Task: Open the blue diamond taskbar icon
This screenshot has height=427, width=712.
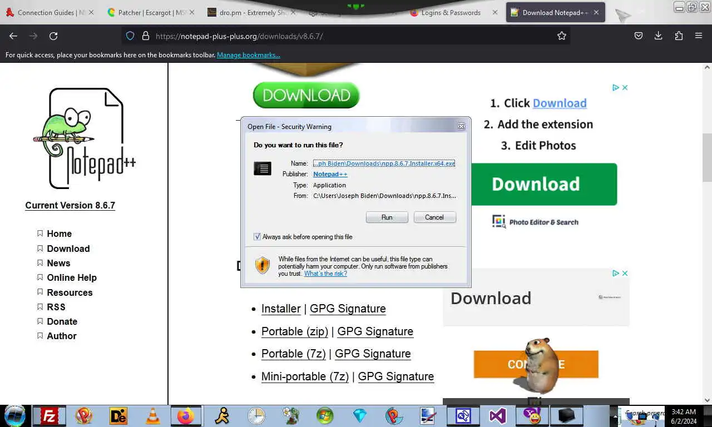Action: [360, 415]
